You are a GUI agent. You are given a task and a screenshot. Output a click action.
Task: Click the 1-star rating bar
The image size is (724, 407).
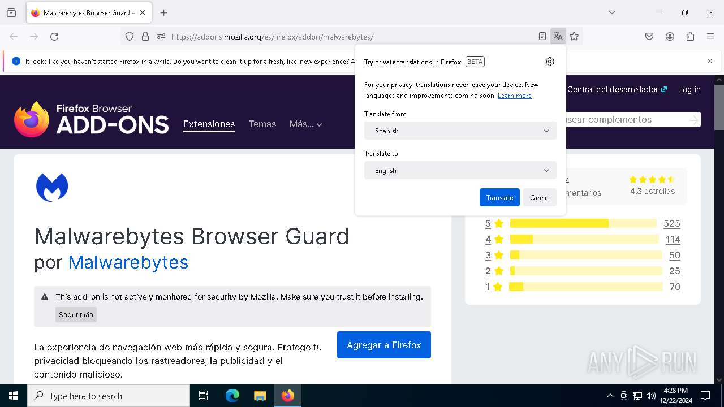pyautogui.click(x=585, y=287)
